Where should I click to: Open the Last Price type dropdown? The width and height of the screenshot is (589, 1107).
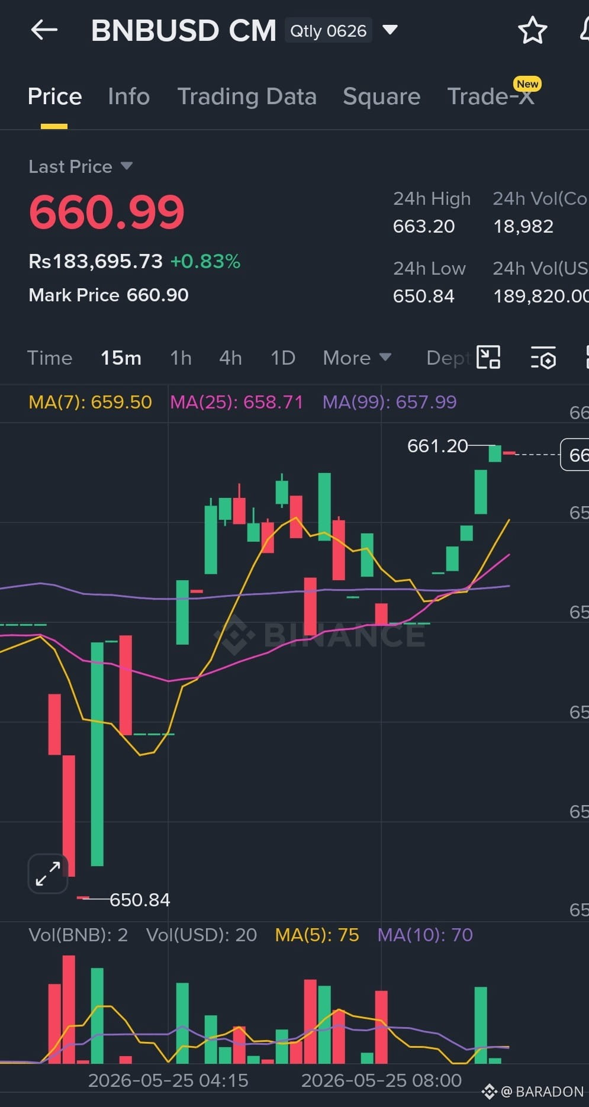81,166
